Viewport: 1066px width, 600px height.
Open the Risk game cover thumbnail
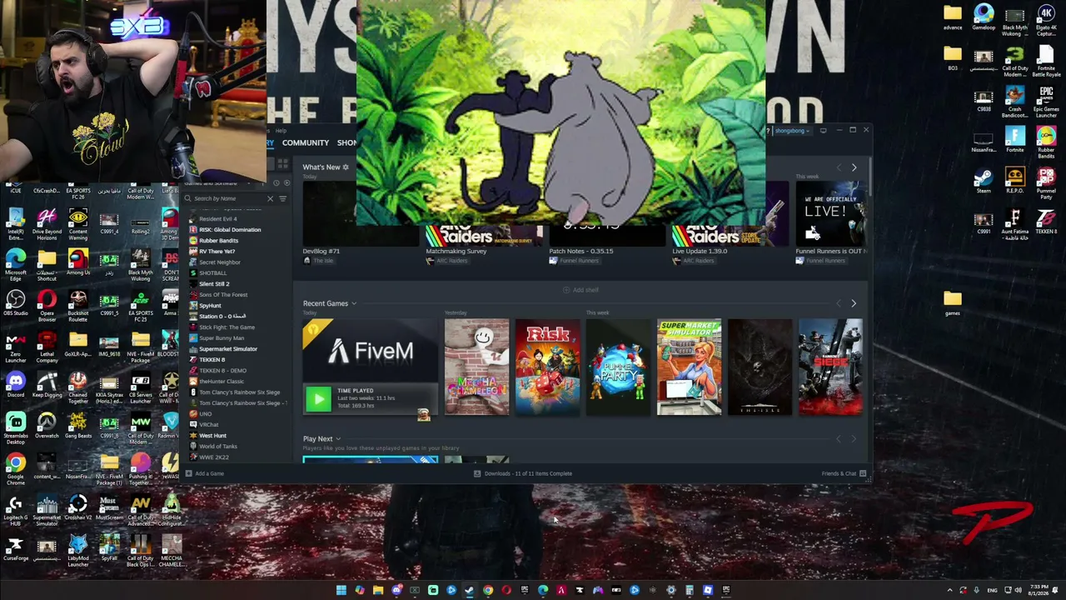pyautogui.click(x=547, y=367)
